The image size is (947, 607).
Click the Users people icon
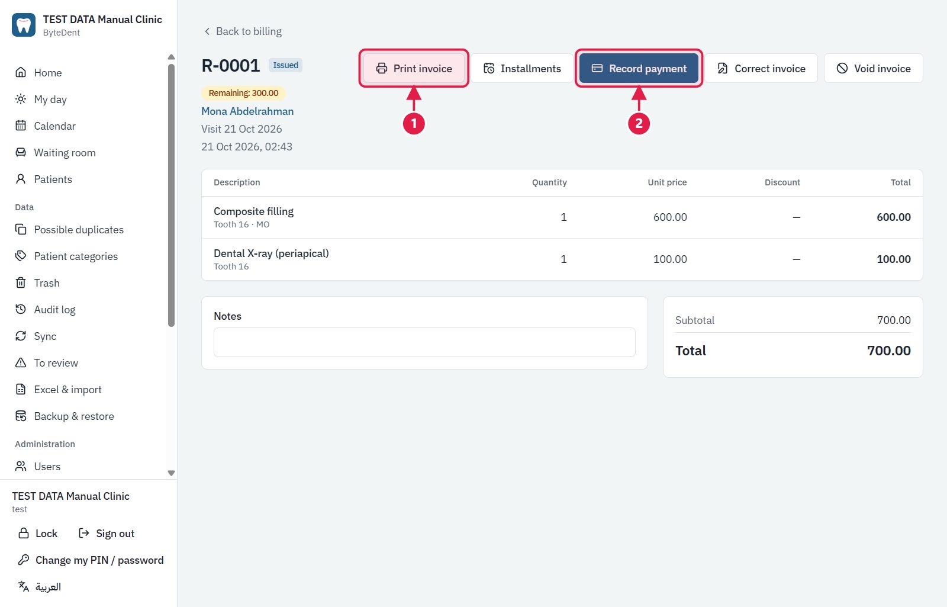(x=21, y=466)
